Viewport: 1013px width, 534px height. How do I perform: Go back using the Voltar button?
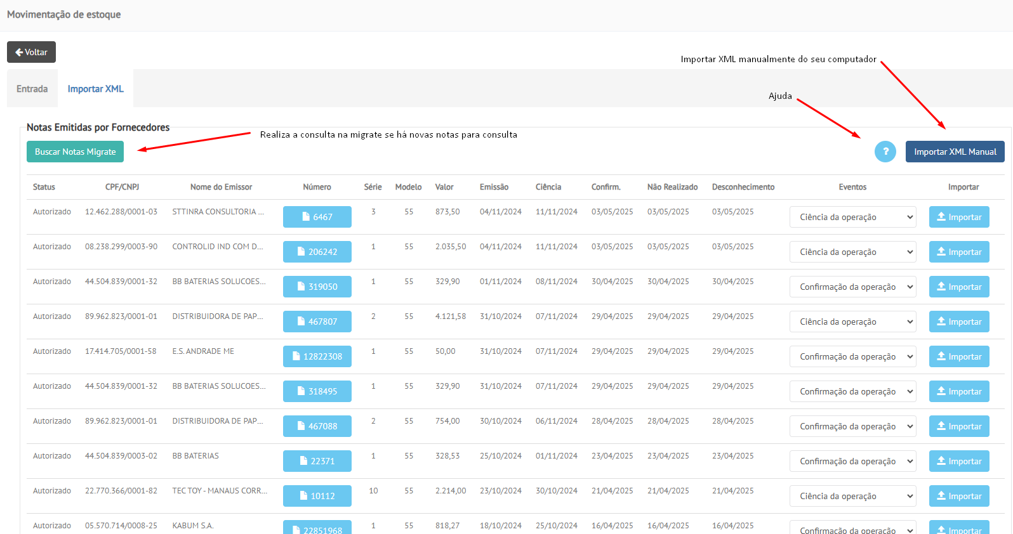(31, 52)
